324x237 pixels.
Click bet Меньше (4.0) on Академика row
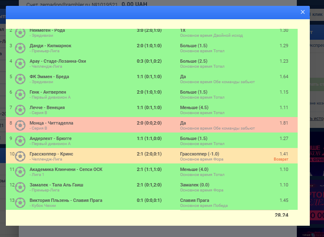tap(194, 169)
